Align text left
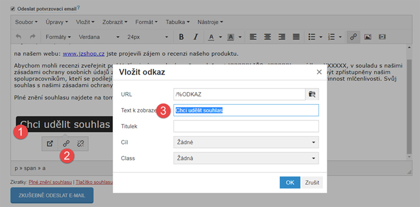 pyautogui.click(x=253, y=37)
